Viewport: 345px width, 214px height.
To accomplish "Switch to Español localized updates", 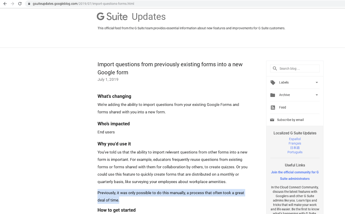I will pyautogui.click(x=295, y=139).
